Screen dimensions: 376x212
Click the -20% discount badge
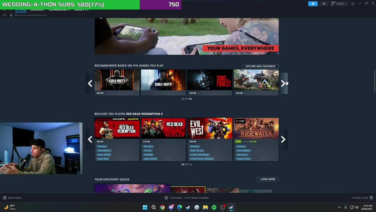click(238, 142)
